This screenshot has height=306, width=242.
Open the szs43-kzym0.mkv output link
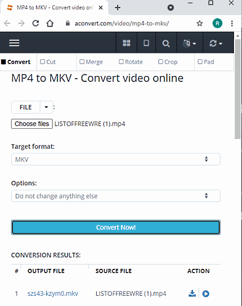[53, 294]
